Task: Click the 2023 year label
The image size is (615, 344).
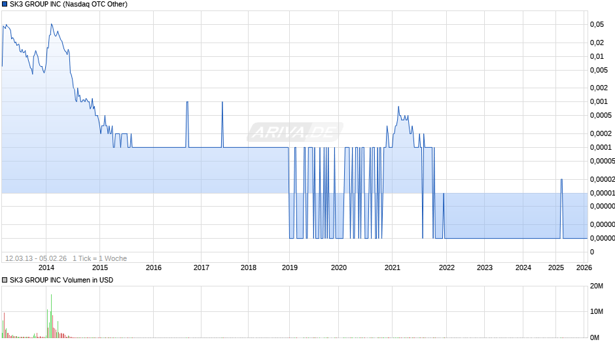Action: pos(484,267)
